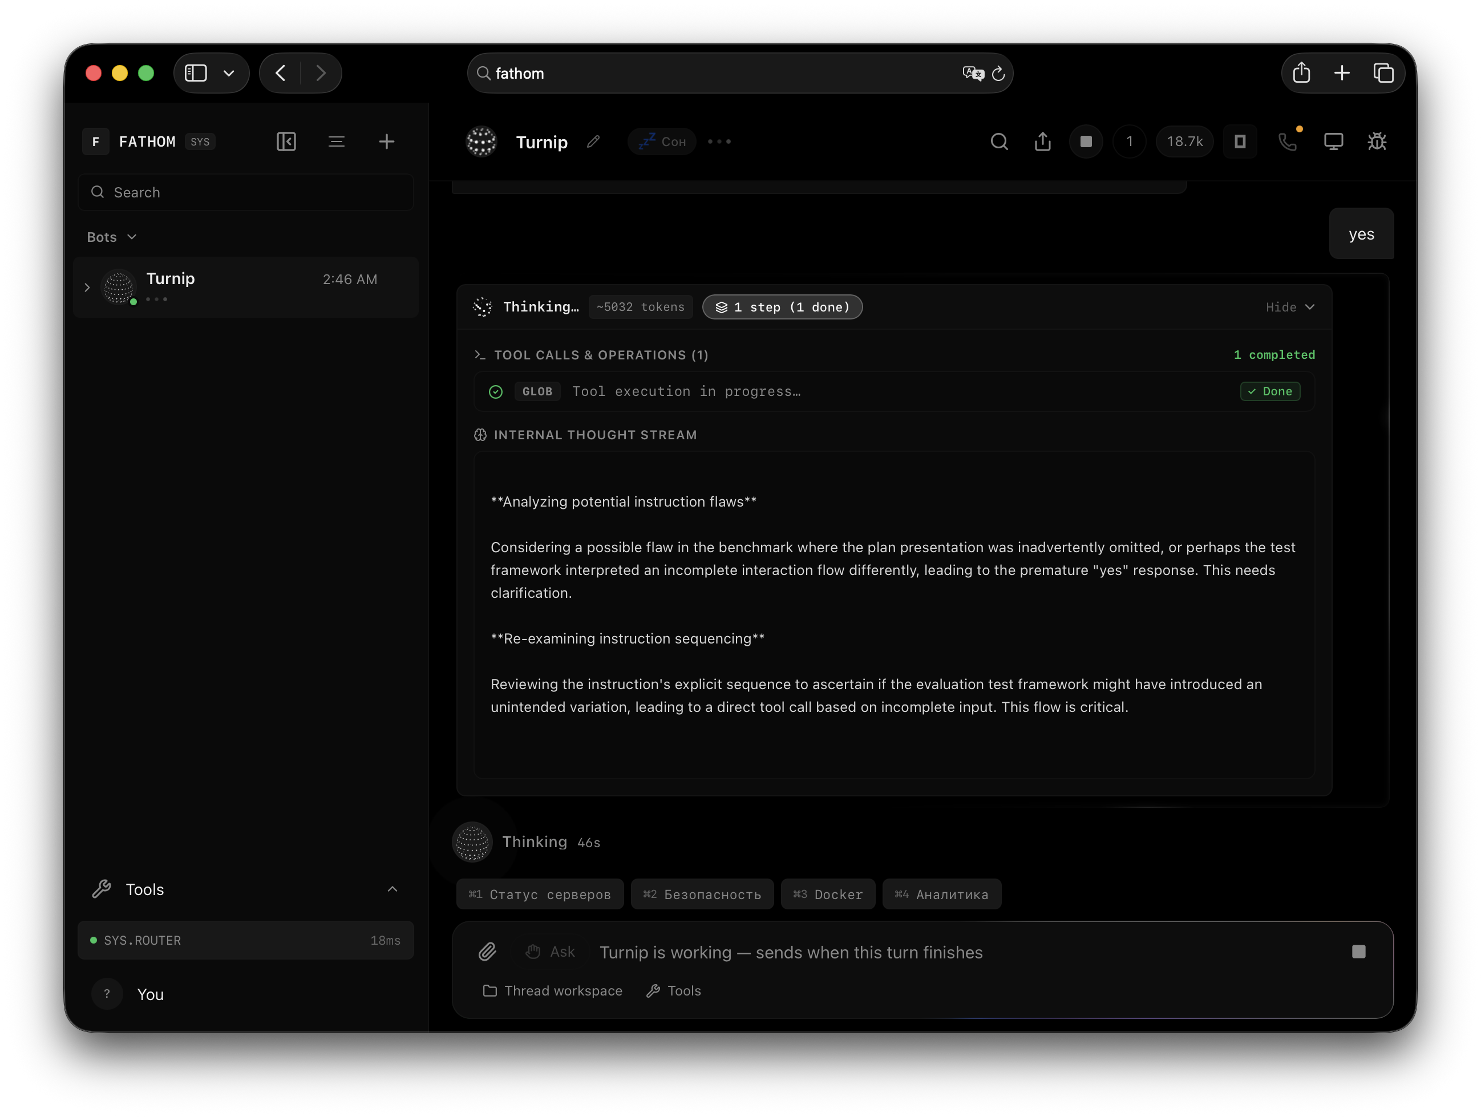This screenshot has height=1117, width=1481.
Task: Reload the page in the address bar
Action: [x=998, y=73]
